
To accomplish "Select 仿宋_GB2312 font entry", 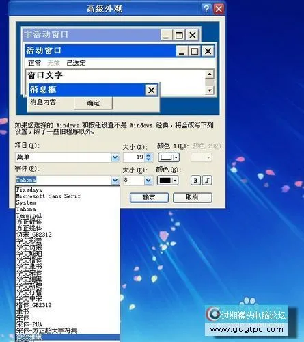I will pyautogui.click(x=68, y=235).
